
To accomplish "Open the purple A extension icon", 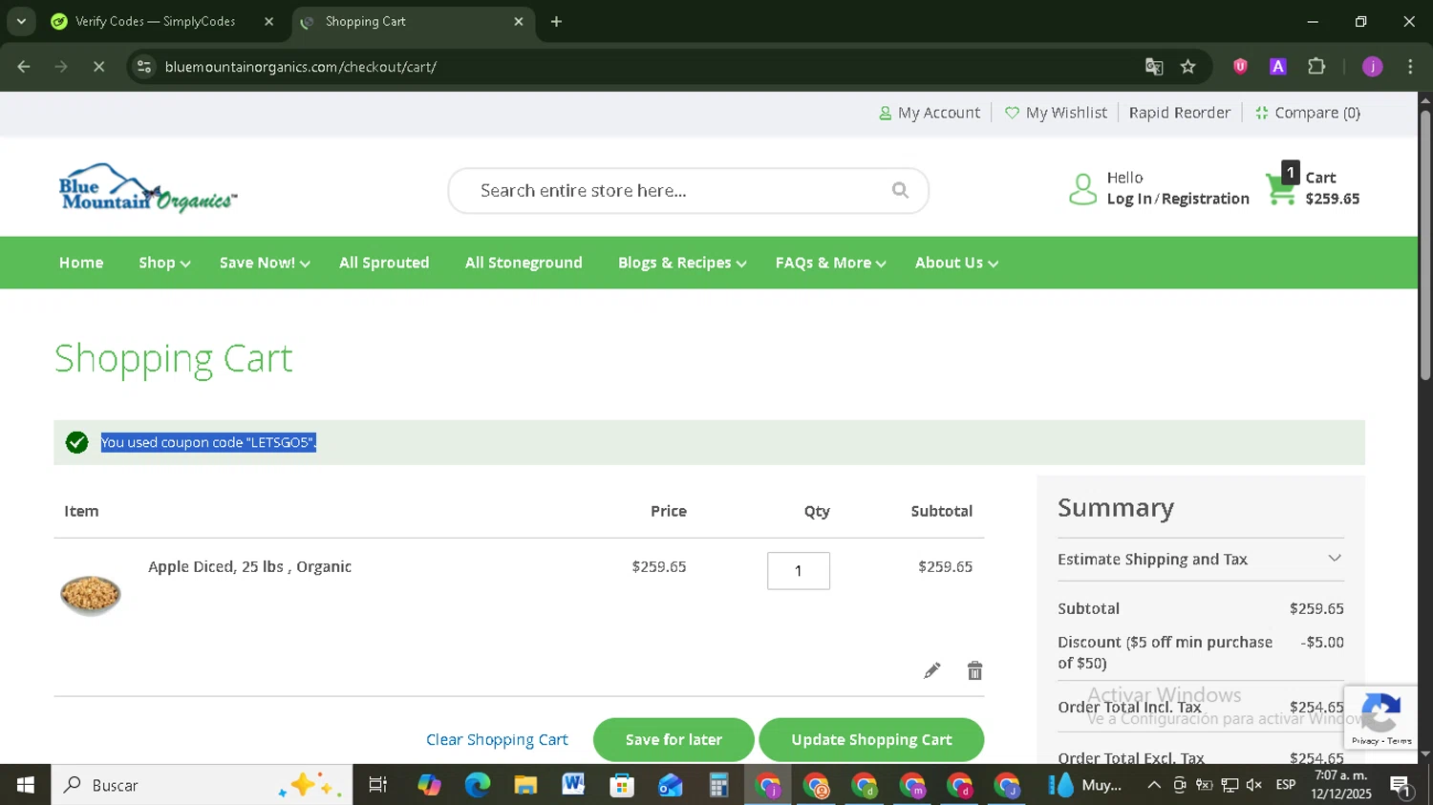I will 1277,67.
